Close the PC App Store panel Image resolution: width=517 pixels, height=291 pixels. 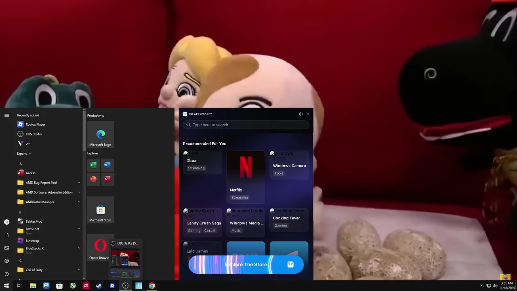coord(308,114)
